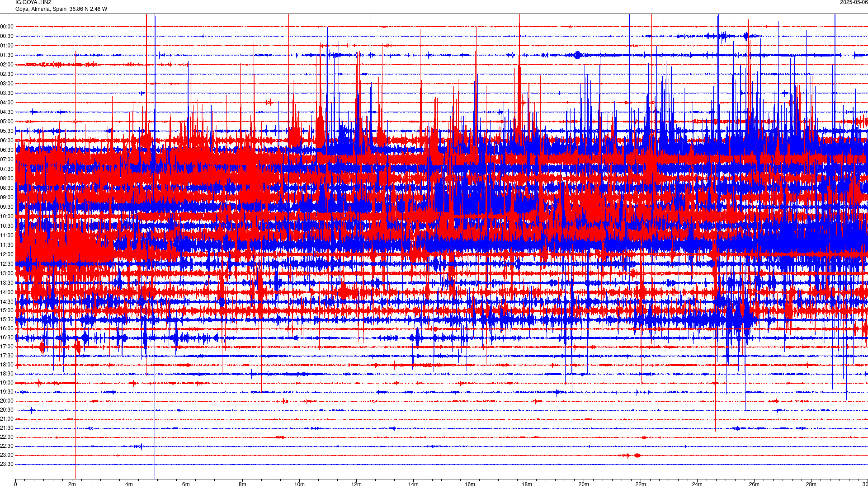
Task: Click the 09:00 time row label
Action: pyautogui.click(x=7, y=197)
